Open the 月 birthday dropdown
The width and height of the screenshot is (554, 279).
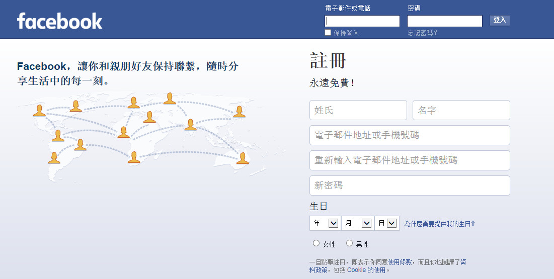tap(358, 223)
